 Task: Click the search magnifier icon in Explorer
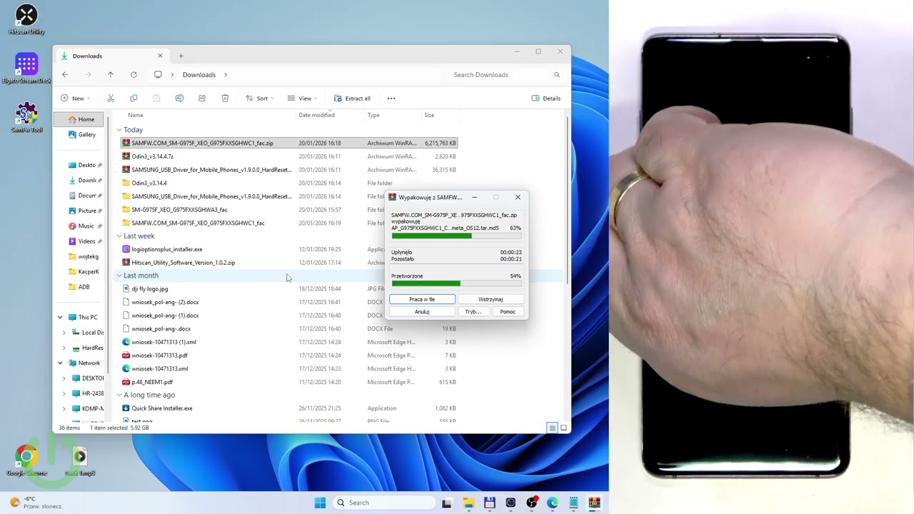[x=557, y=74]
